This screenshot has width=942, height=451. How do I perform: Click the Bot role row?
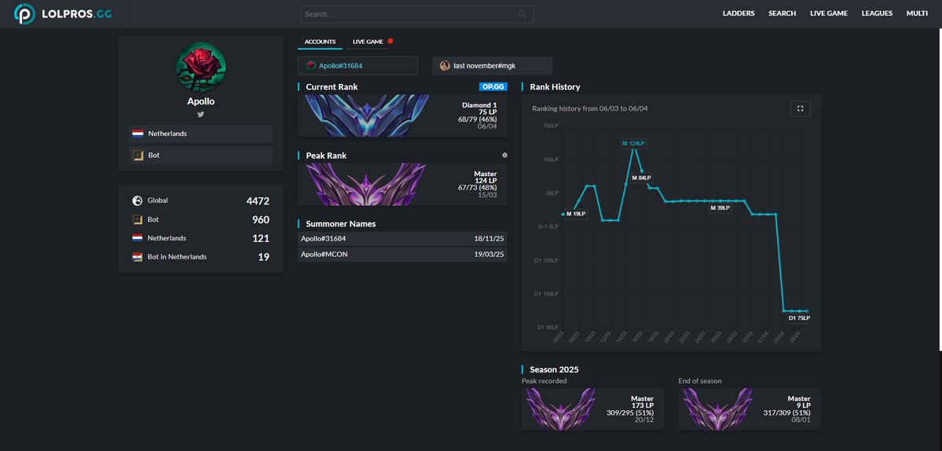click(x=200, y=155)
